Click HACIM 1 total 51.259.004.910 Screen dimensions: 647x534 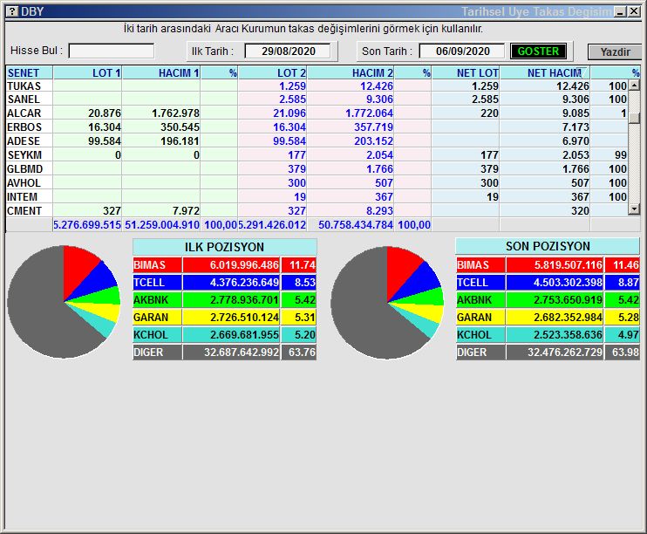162,224
